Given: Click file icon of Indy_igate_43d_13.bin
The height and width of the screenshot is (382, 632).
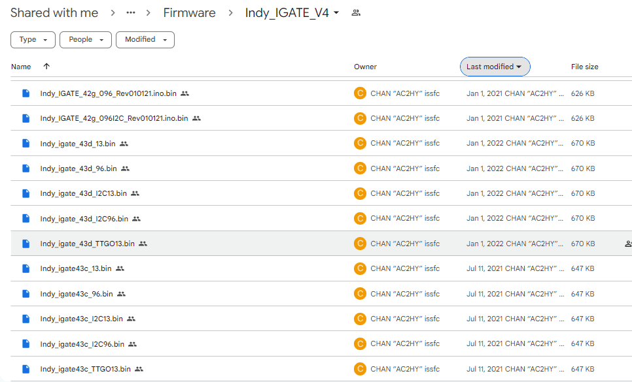Looking at the screenshot, I should click(26, 143).
